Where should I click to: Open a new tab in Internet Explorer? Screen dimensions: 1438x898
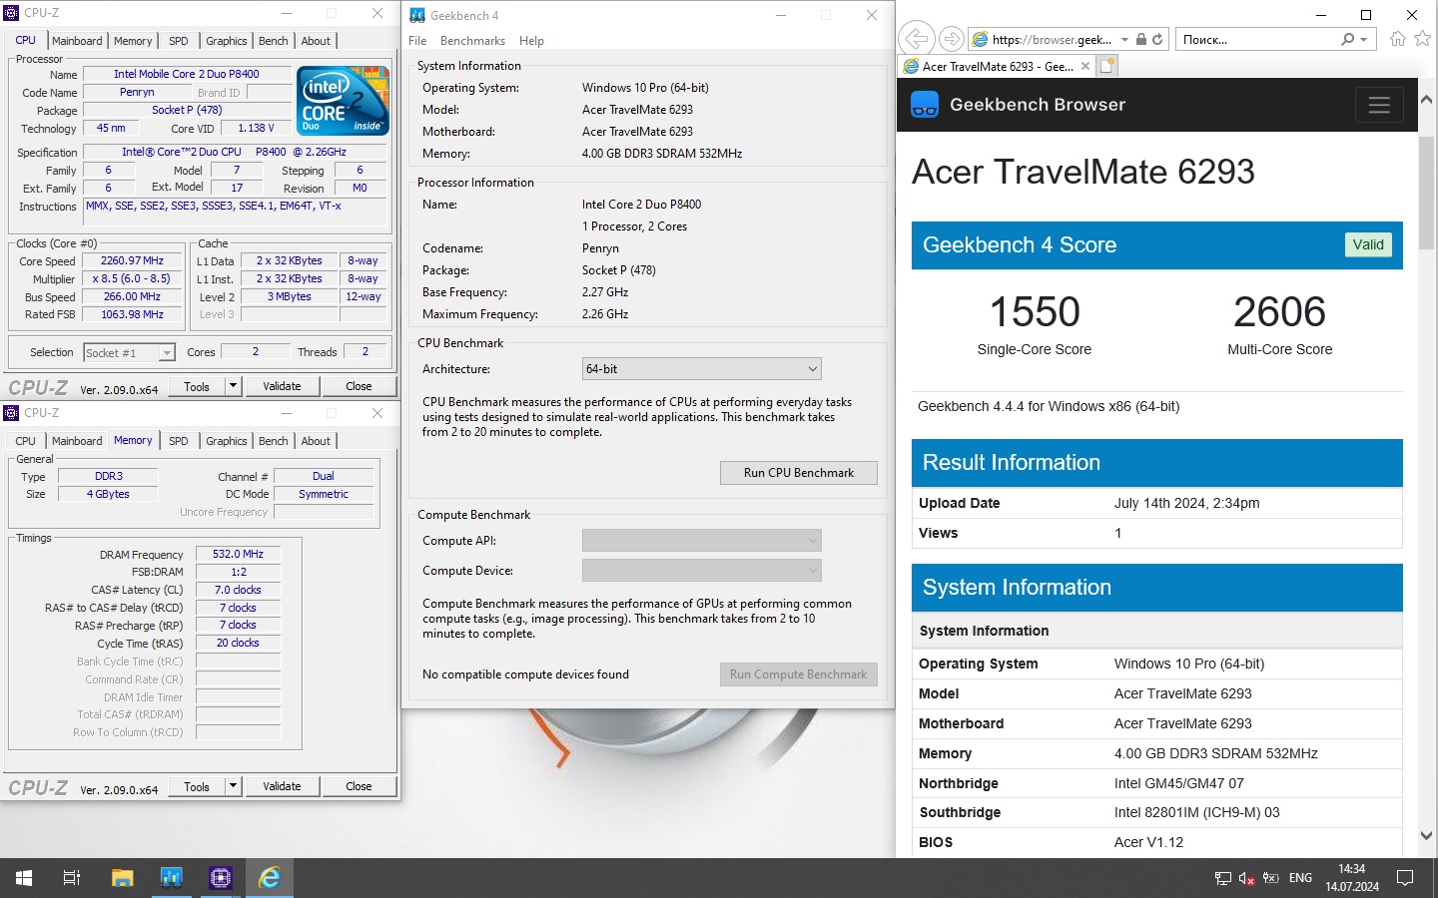(1106, 66)
